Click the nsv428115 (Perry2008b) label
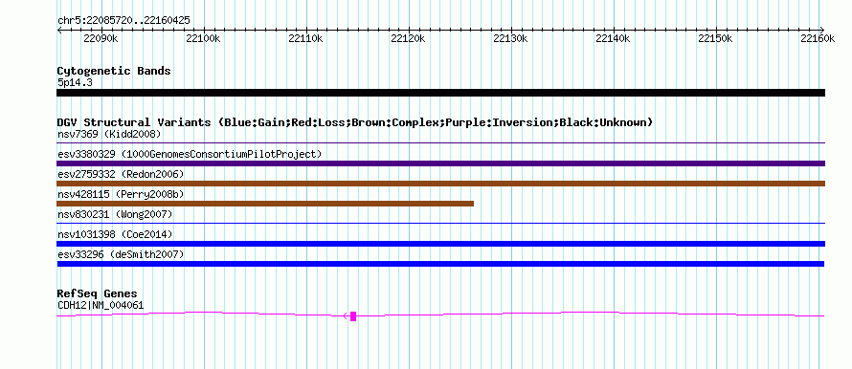 pyautogui.click(x=121, y=194)
